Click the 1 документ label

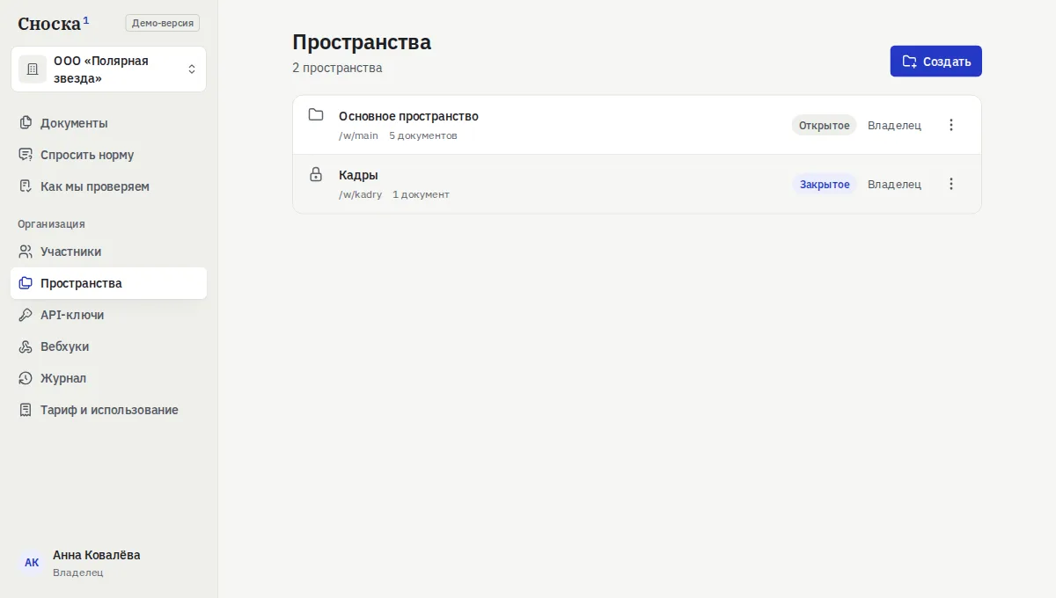pos(421,194)
